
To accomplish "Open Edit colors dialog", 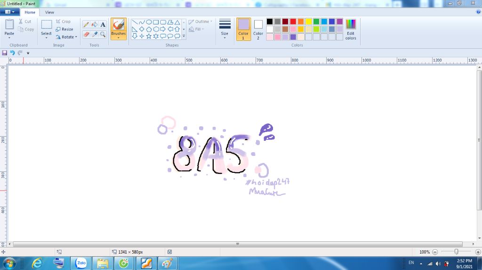I will click(x=351, y=29).
